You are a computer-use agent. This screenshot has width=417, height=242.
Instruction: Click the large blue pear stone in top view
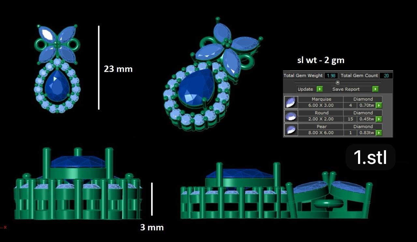[57, 86]
